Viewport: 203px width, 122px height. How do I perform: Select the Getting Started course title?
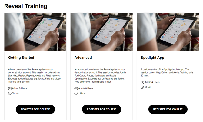tap(21, 58)
